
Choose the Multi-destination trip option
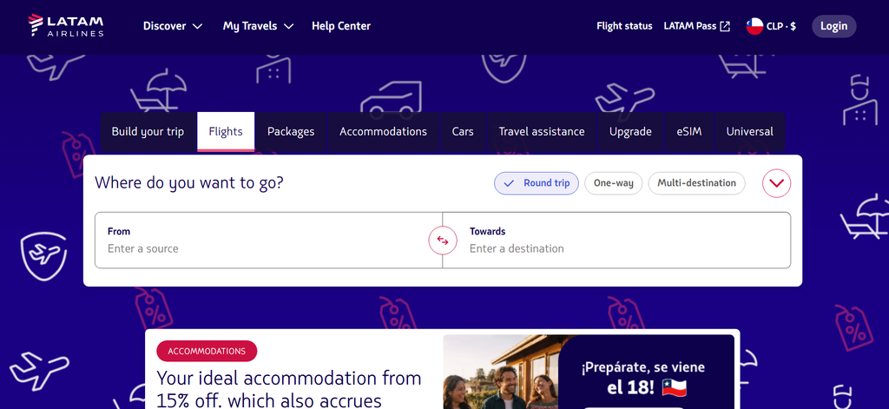click(696, 183)
